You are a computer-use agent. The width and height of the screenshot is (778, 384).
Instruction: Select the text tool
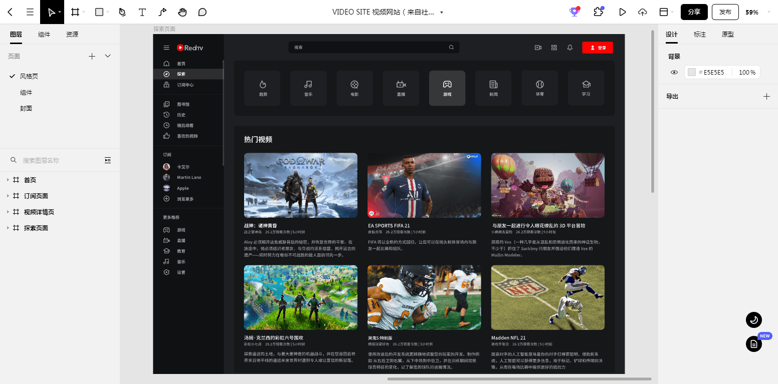point(142,12)
